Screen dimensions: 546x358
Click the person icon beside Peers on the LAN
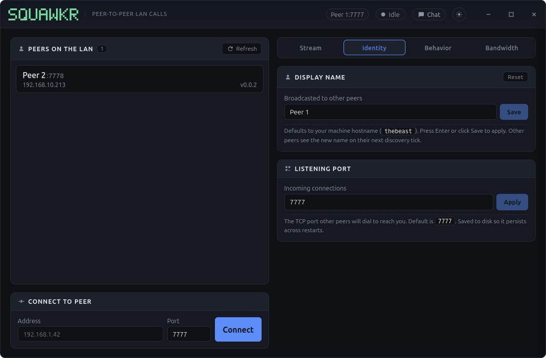click(21, 49)
